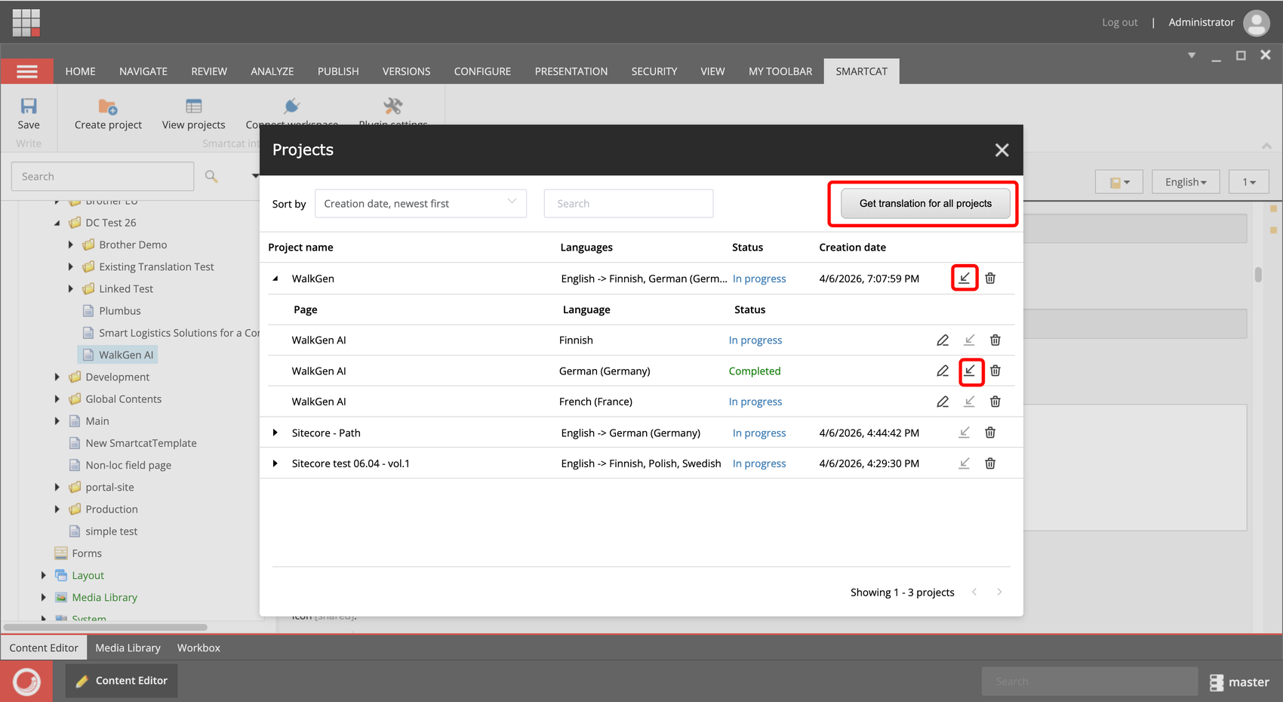Switch to the NAVIGATE tab
The height and width of the screenshot is (702, 1283).
click(143, 72)
